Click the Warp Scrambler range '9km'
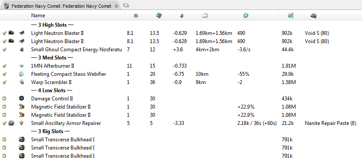 pos(201,82)
